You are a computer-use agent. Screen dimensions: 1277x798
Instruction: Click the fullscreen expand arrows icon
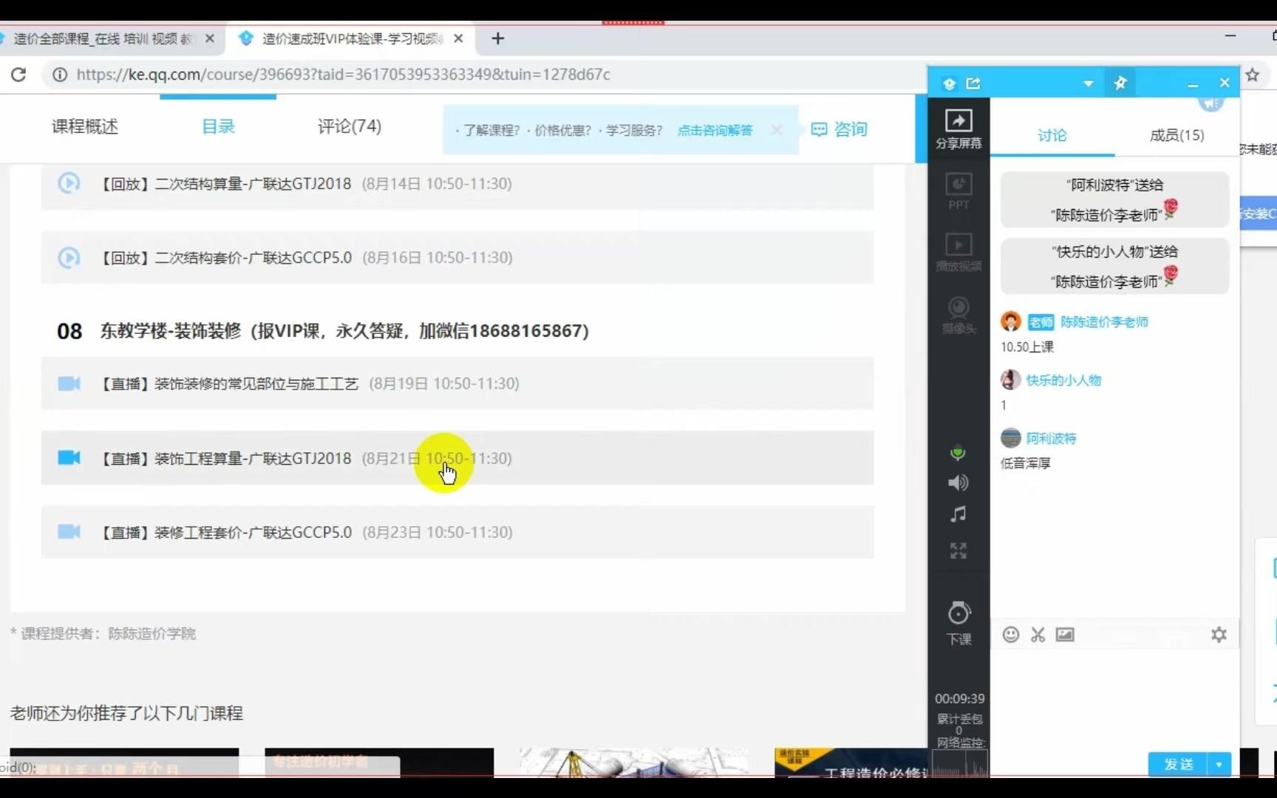(x=958, y=550)
